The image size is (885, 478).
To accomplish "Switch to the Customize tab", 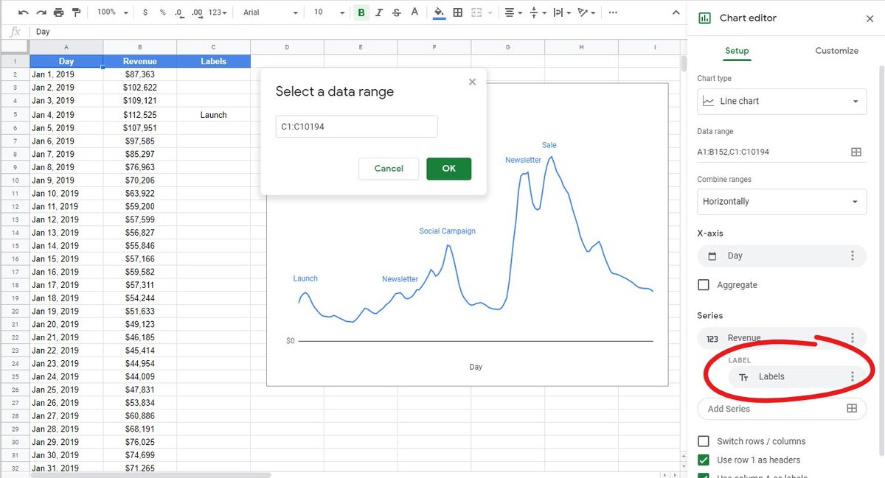I will click(836, 51).
